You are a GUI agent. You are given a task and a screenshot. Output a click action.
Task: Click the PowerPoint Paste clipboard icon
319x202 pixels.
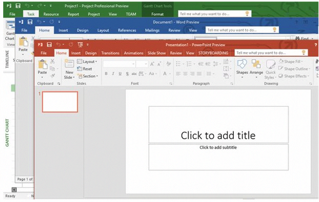[43, 65]
